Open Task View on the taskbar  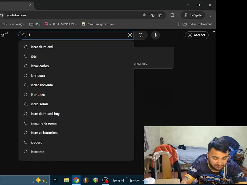pos(56,180)
